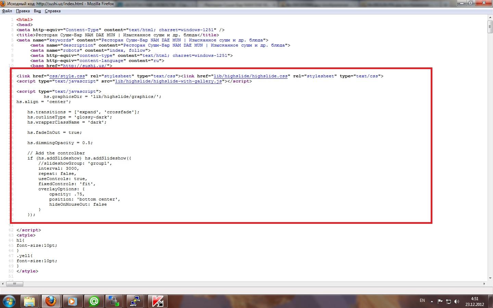The width and height of the screenshot is (493, 308).
Task: Switch to Firefox on the taskbar
Action: click(x=51, y=301)
